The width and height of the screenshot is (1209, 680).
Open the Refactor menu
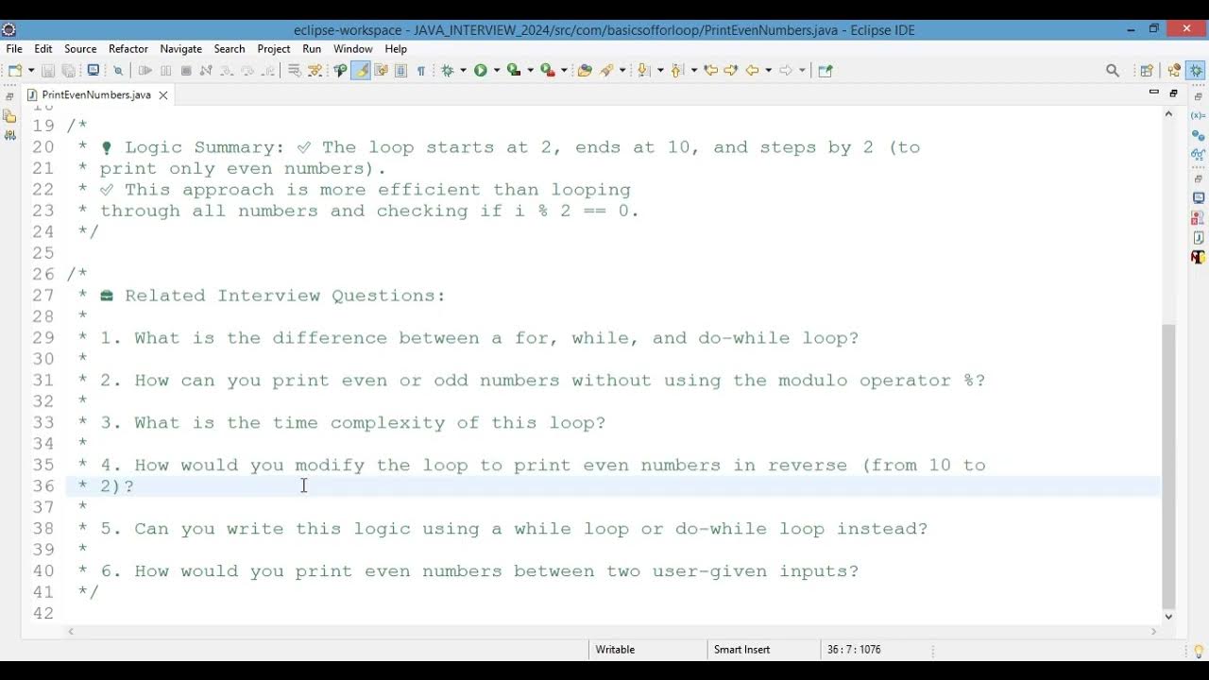pos(128,48)
